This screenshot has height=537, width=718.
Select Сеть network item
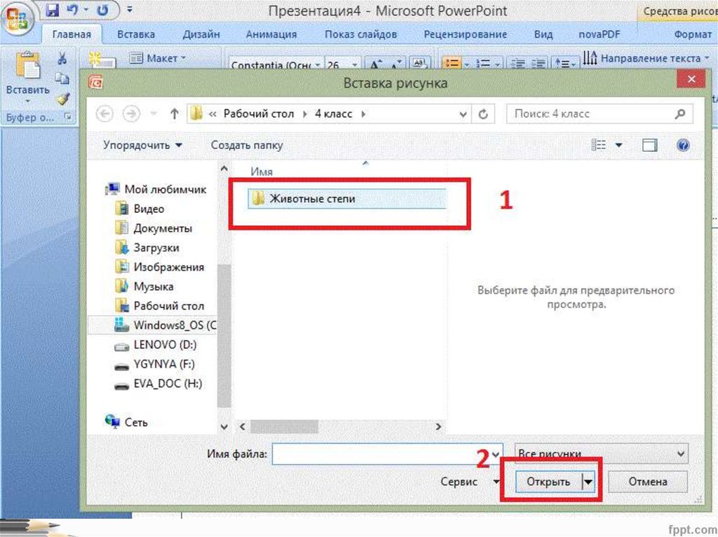pos(127,422)
